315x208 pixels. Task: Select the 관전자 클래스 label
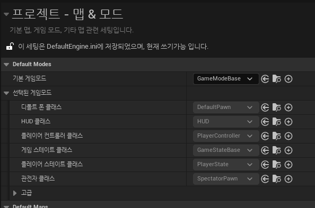[x=38, y=178]
